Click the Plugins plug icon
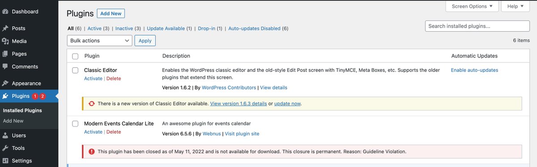 click(x=5, y=96)
